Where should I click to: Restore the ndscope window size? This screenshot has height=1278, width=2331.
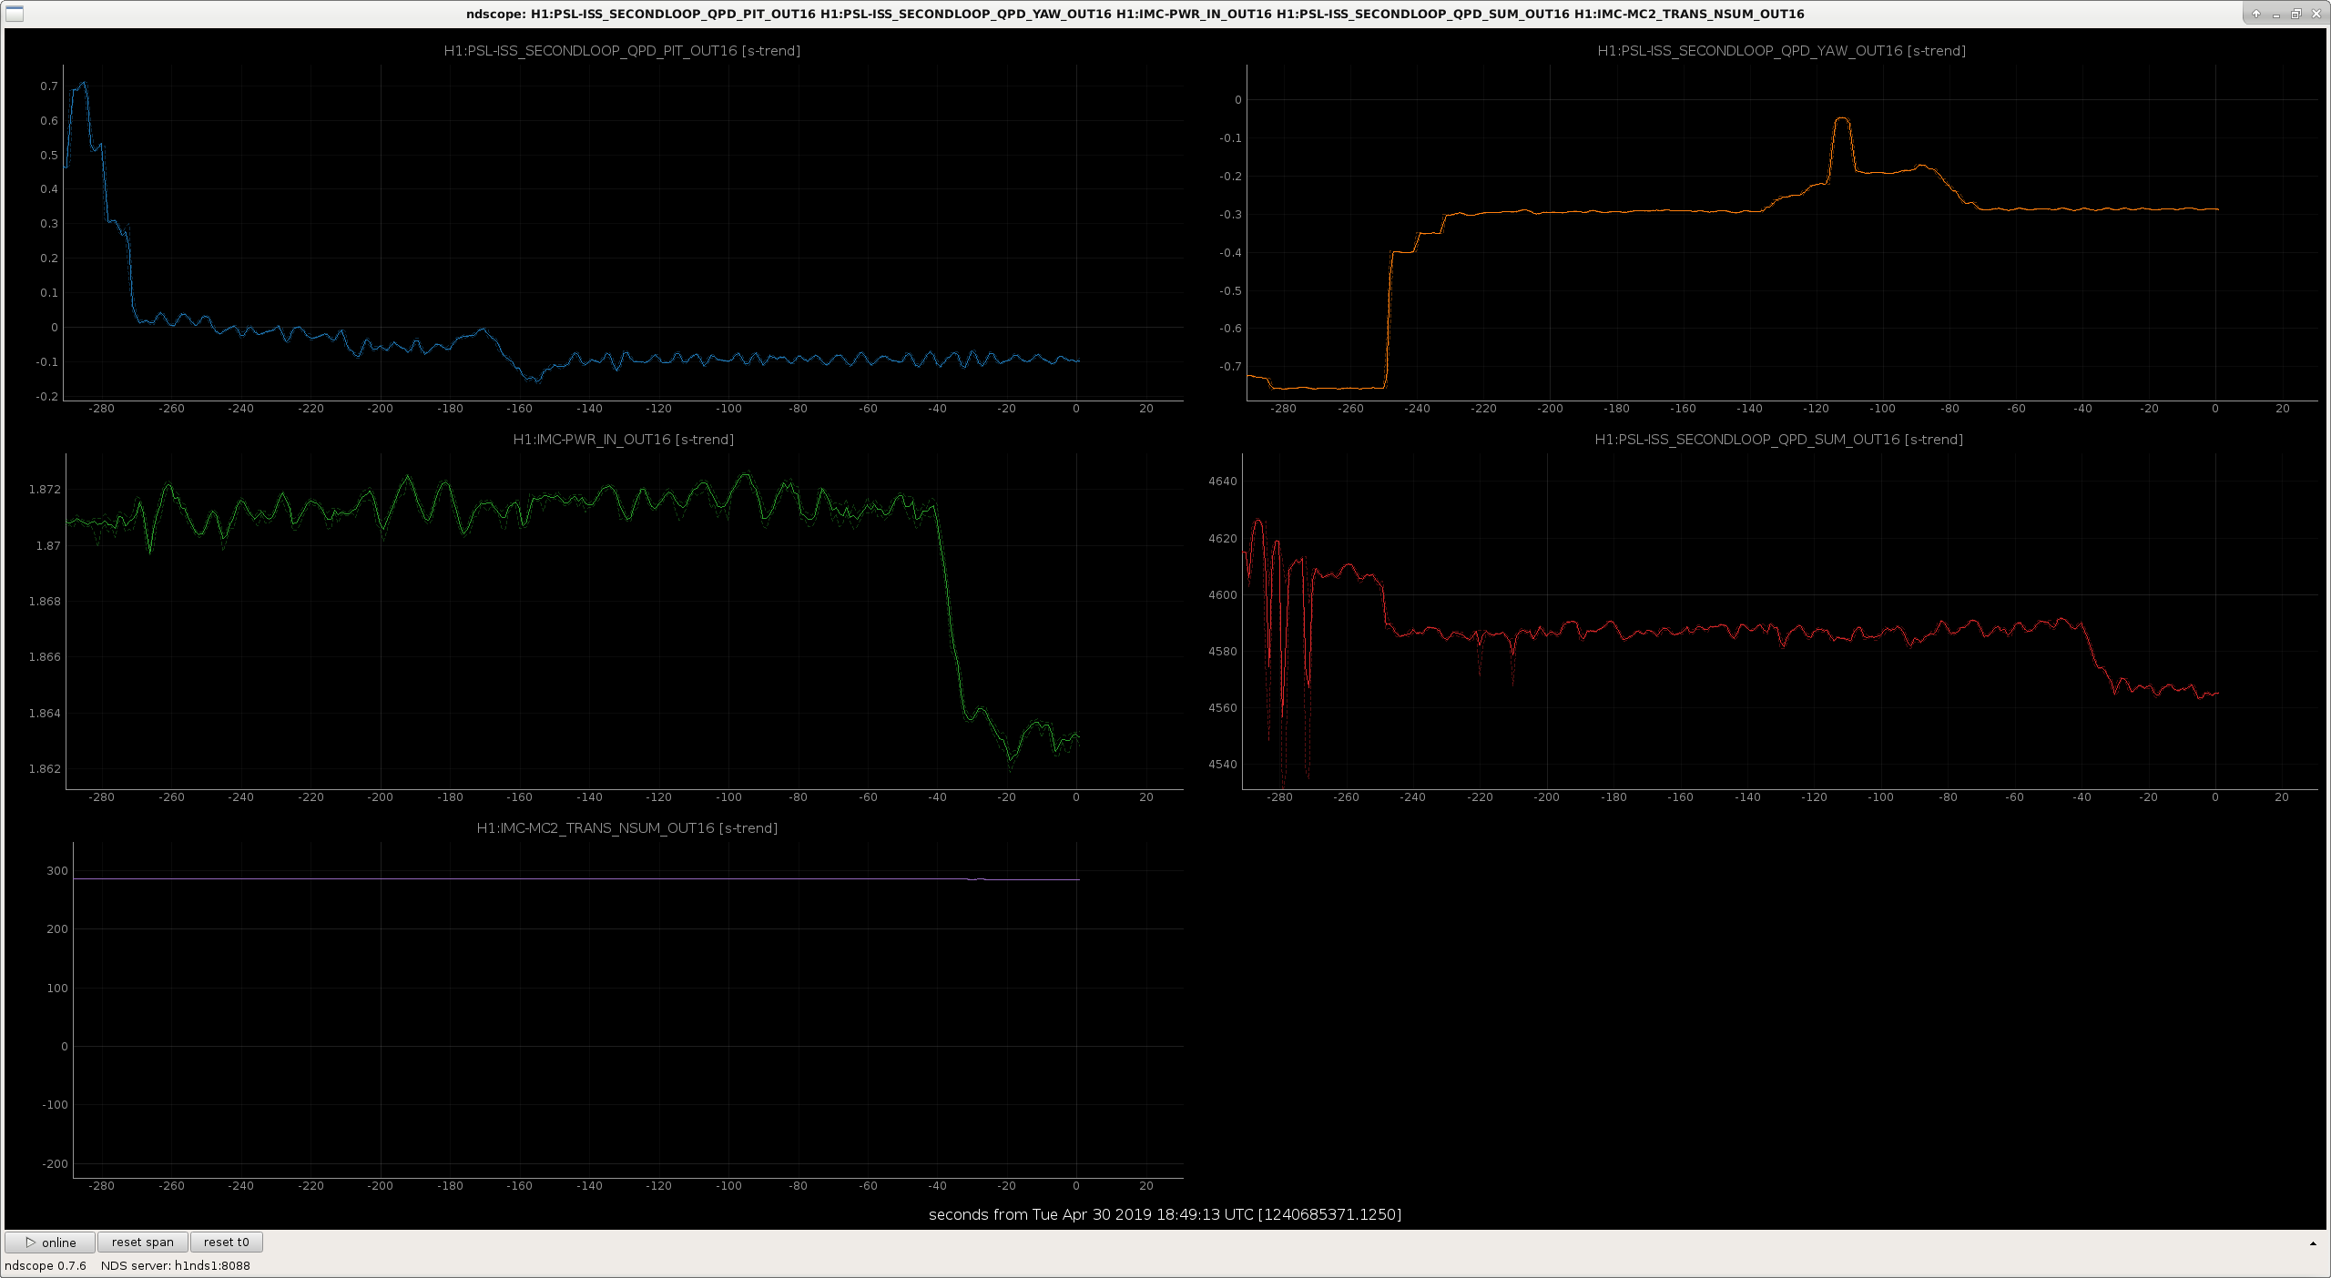[2296, 14]
